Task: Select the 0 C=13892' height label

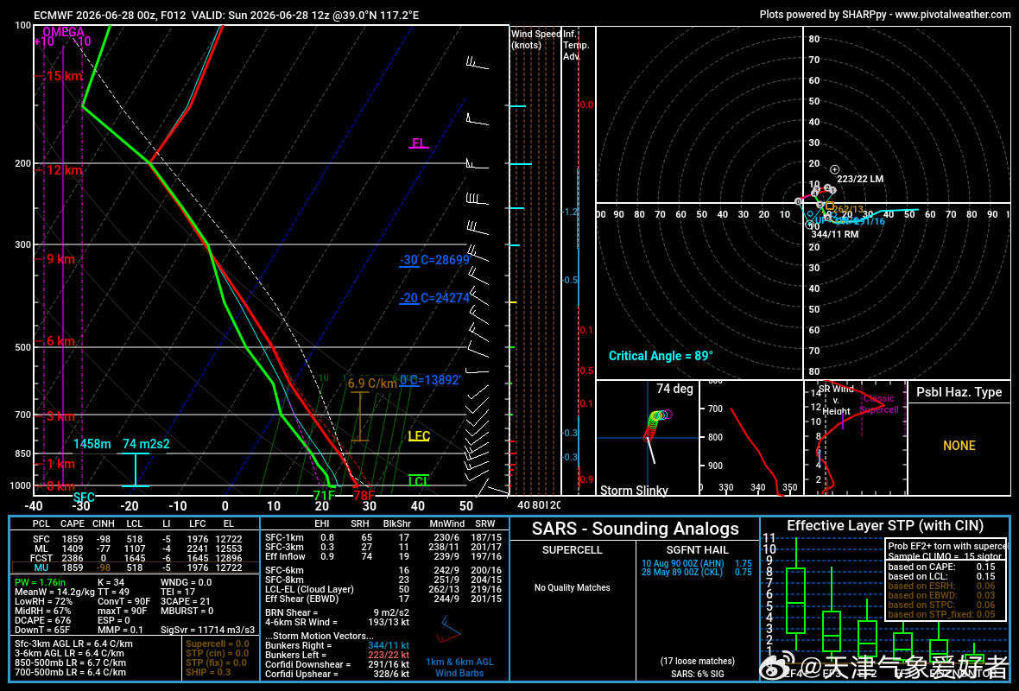Action: 429,380
